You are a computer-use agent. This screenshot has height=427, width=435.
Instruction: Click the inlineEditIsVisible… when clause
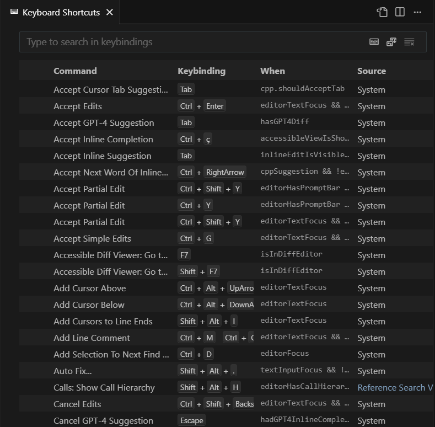click(x=305, y=154)
